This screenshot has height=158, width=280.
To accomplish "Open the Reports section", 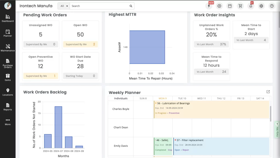I will click(x=8, y=107).
